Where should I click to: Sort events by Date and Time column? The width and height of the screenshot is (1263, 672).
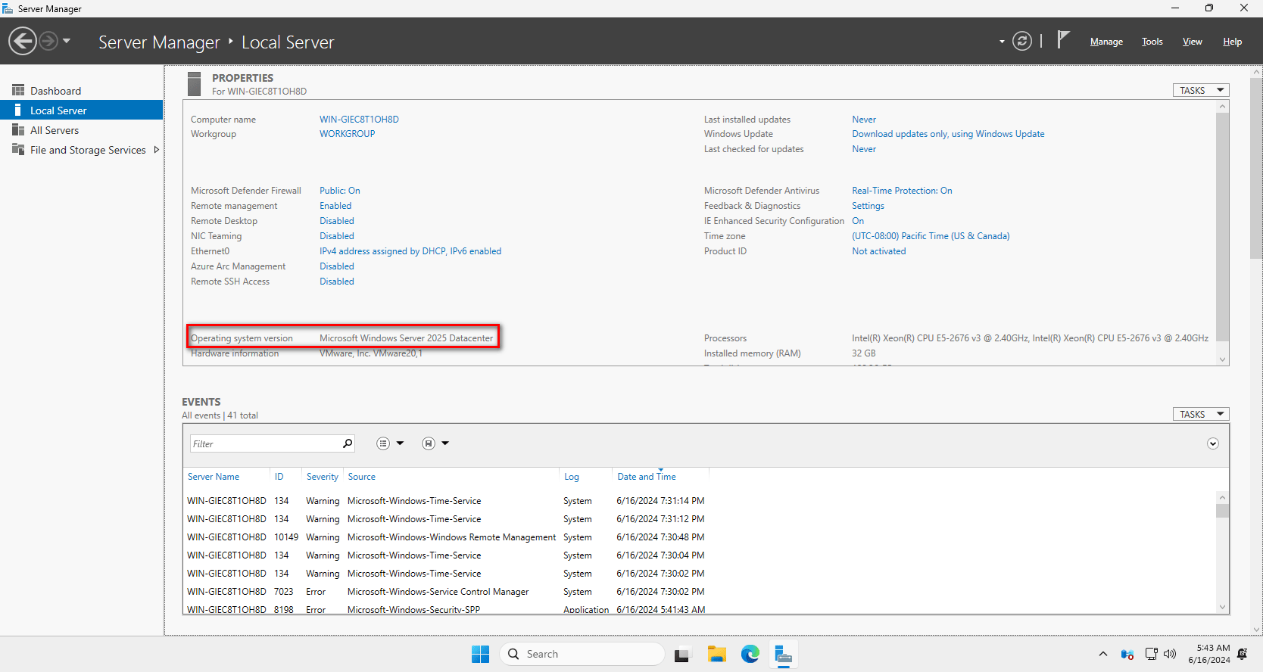[x=647, y=477]
